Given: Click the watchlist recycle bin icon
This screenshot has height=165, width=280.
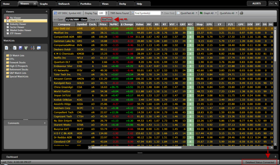Looking at the screenshot, I should pyautogui.click(x=26, y=48).
